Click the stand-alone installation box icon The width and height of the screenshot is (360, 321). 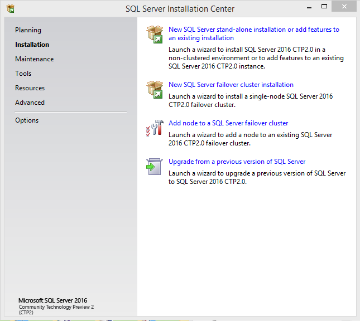[155, 35]
